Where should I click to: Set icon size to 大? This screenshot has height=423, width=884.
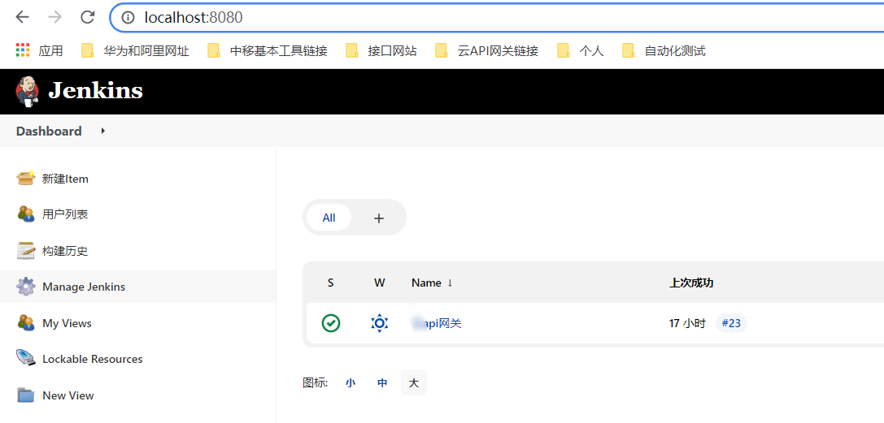(414, 382)
